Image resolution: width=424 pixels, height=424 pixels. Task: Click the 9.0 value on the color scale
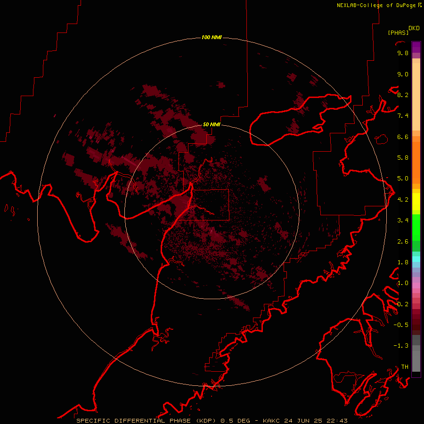[403, 74]
